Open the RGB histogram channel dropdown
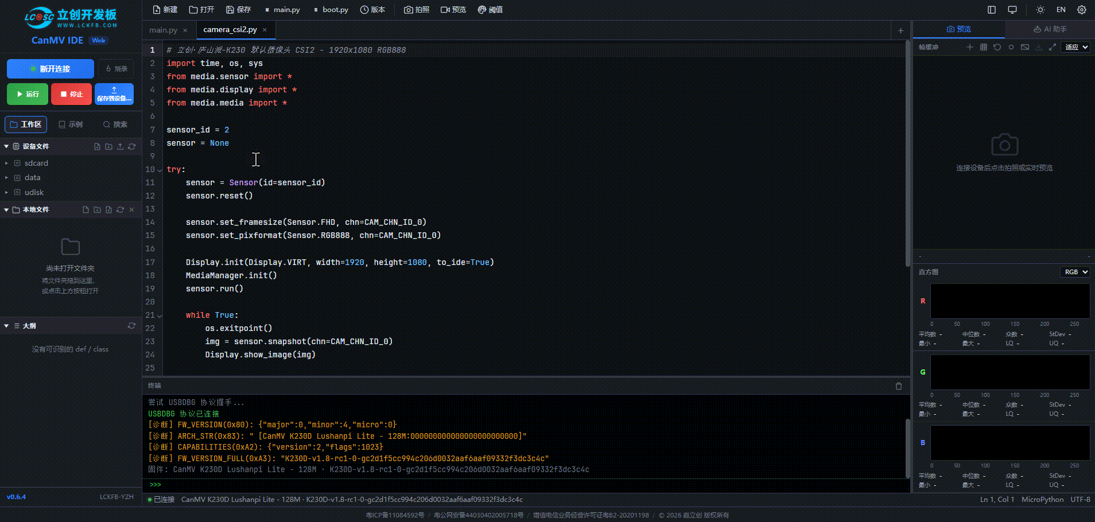 tap(1076, 272)
